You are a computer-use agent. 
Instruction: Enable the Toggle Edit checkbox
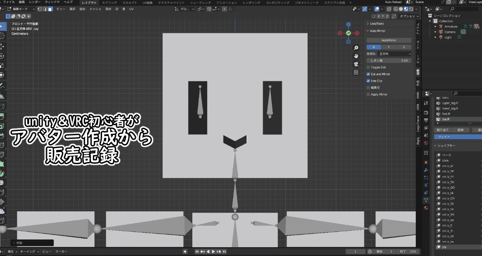tap(368, 67)
